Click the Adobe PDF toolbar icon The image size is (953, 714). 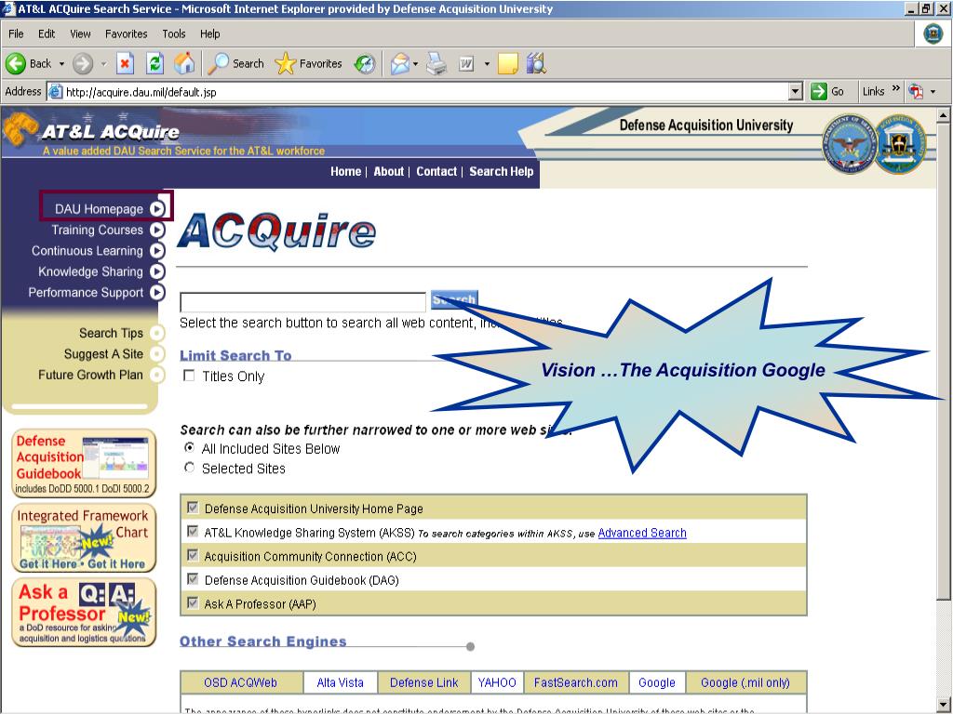pos(916,92)
